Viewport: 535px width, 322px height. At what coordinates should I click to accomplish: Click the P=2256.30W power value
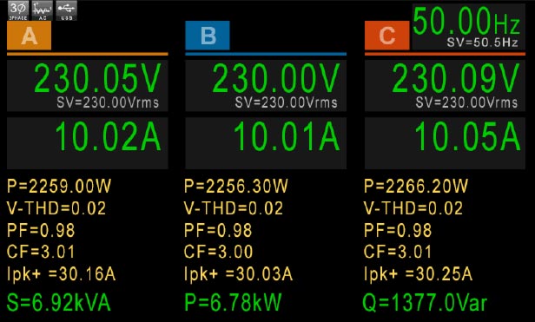click(x=236, y=187)
